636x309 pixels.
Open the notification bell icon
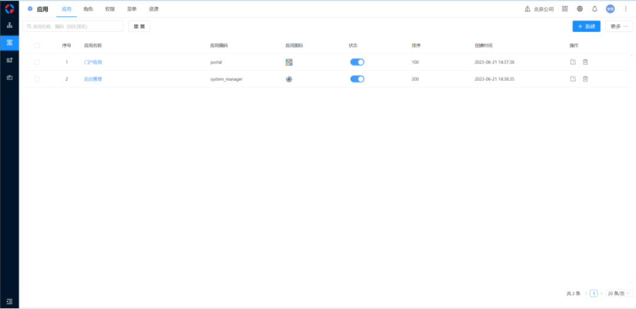click(x=595, y=9)
